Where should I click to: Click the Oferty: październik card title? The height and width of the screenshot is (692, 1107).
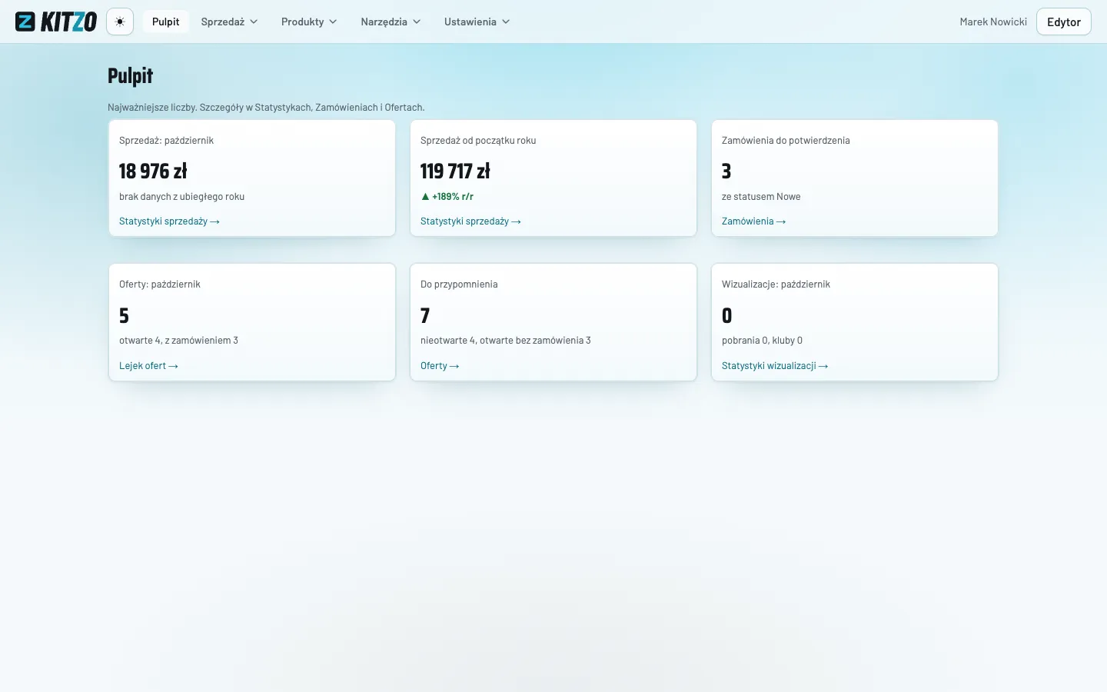pos(160,284)
